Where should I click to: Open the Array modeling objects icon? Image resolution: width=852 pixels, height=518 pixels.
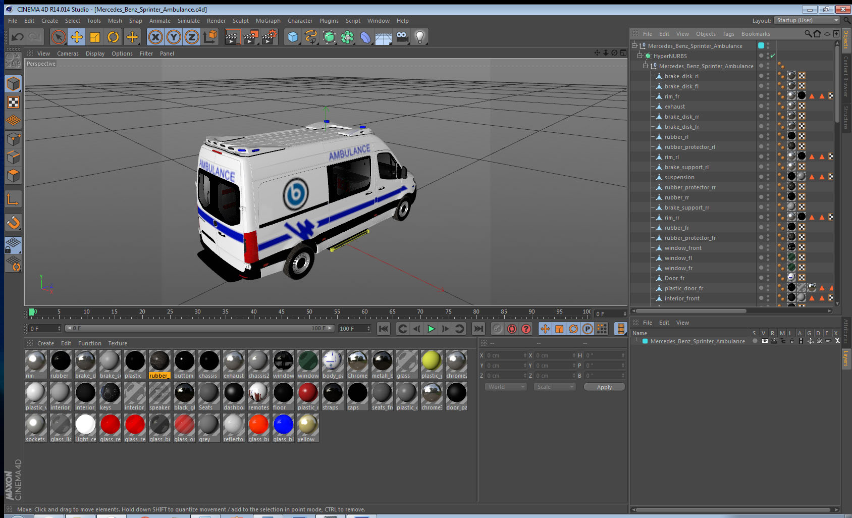point(347,37)
